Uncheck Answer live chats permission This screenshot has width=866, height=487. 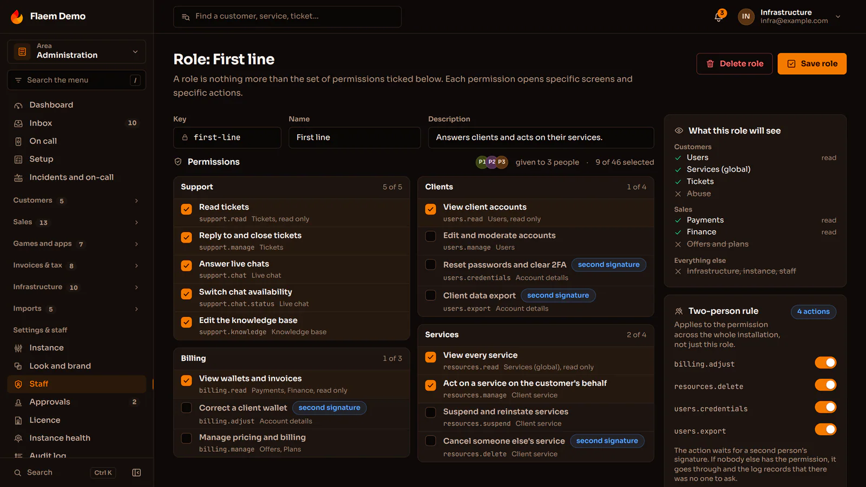pos(186,266)
